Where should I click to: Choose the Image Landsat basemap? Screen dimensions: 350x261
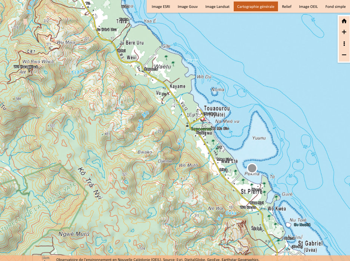tap(217, 6)
